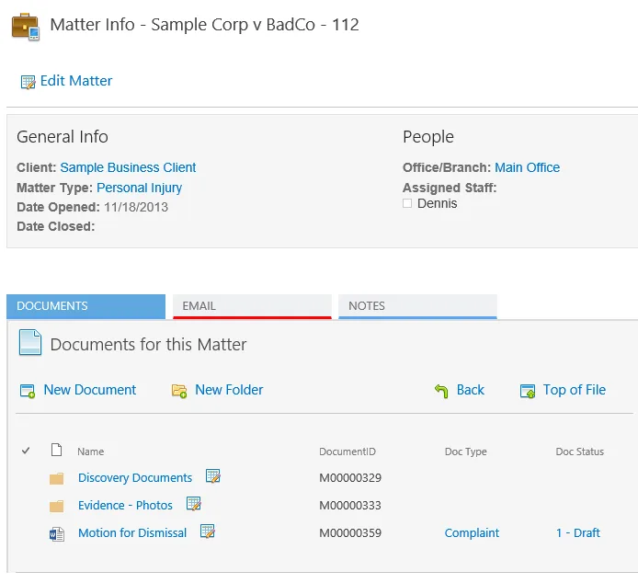Open the Edit Matter link
Screen dimensions: 638x583
pyautogui.click(x=76, y=81)
